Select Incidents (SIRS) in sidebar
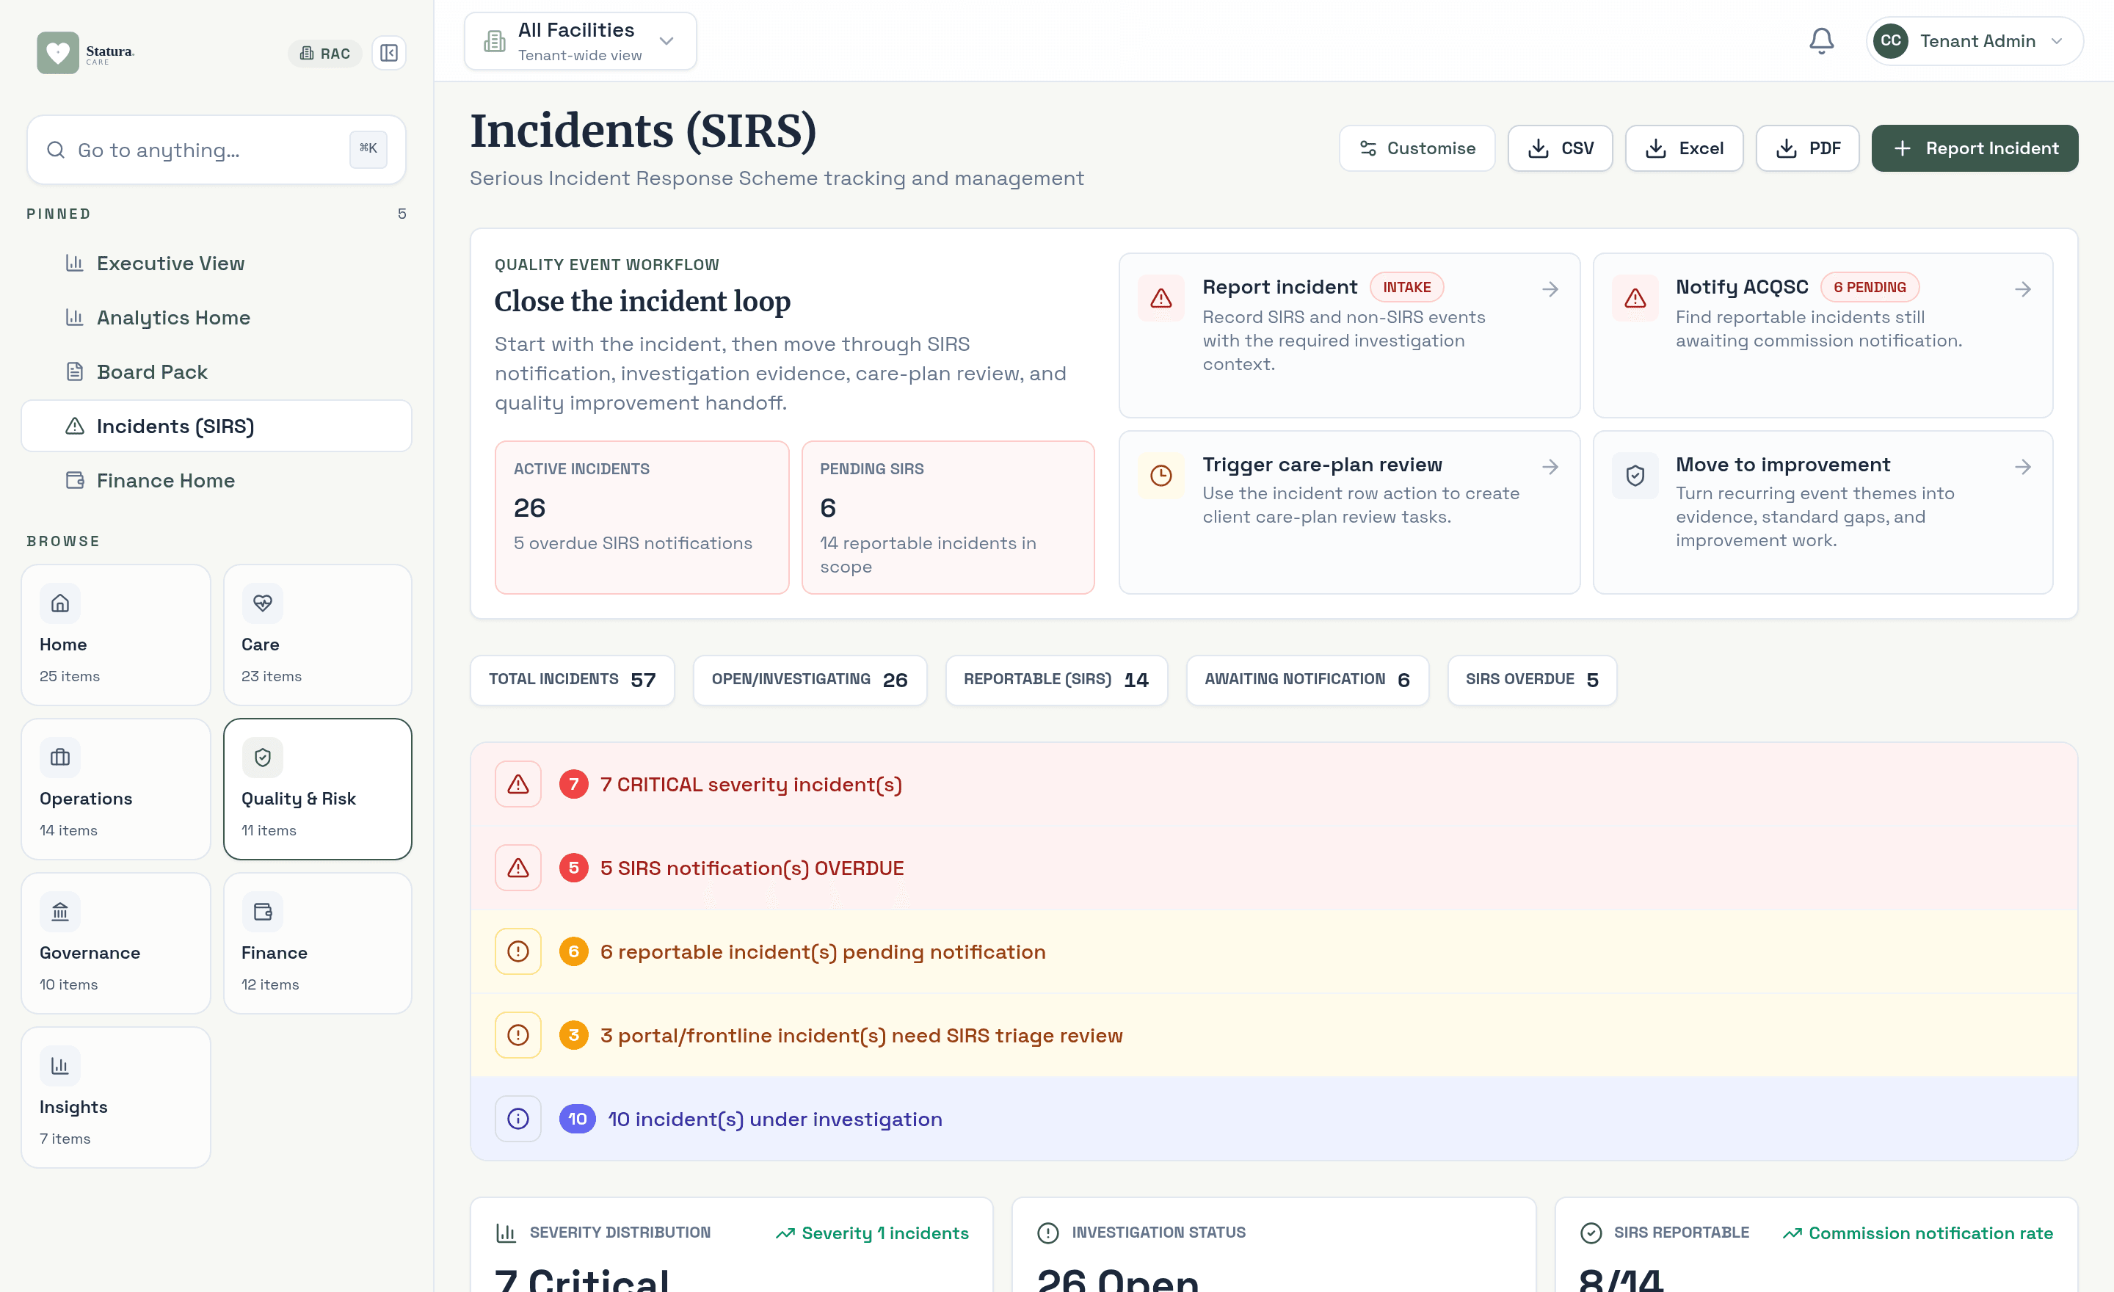Viewport: 2114px width, 1292px height. coord(217,426)
